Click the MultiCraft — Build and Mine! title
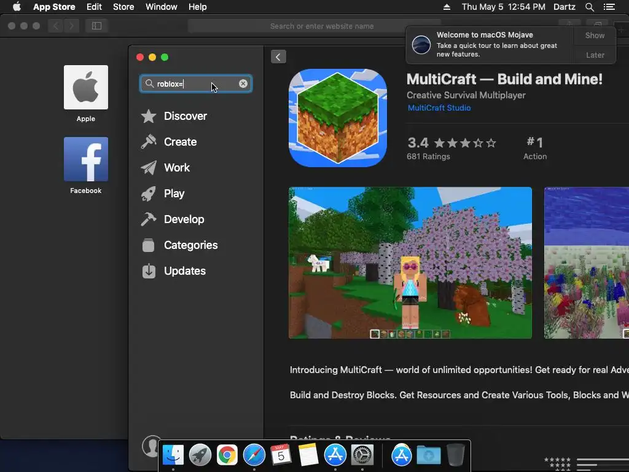The width and height of the screenshot is (629, 472). tap(505, 79)
